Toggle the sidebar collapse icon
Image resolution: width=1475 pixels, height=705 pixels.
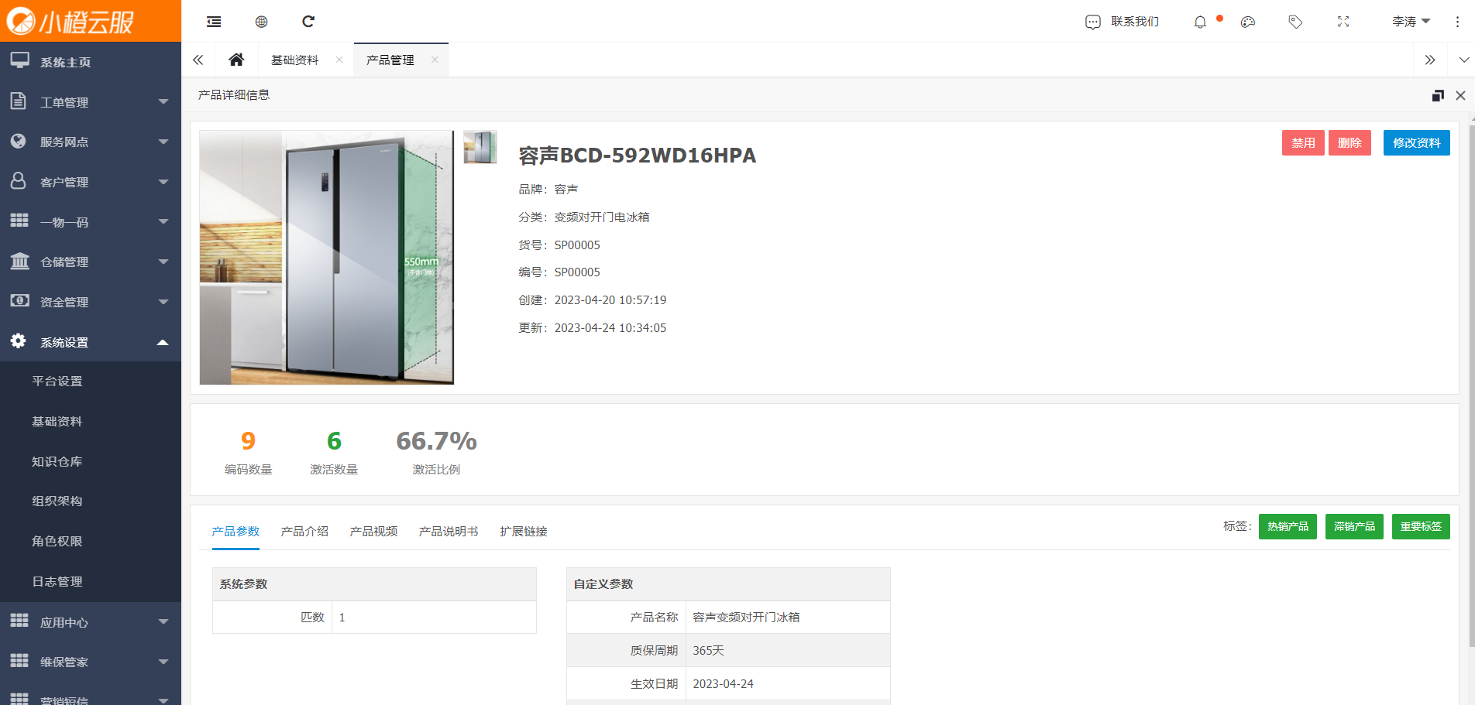[x=214, y=22]
